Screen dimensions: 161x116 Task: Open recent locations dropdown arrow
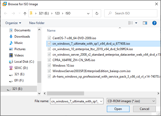pos(19,13)
